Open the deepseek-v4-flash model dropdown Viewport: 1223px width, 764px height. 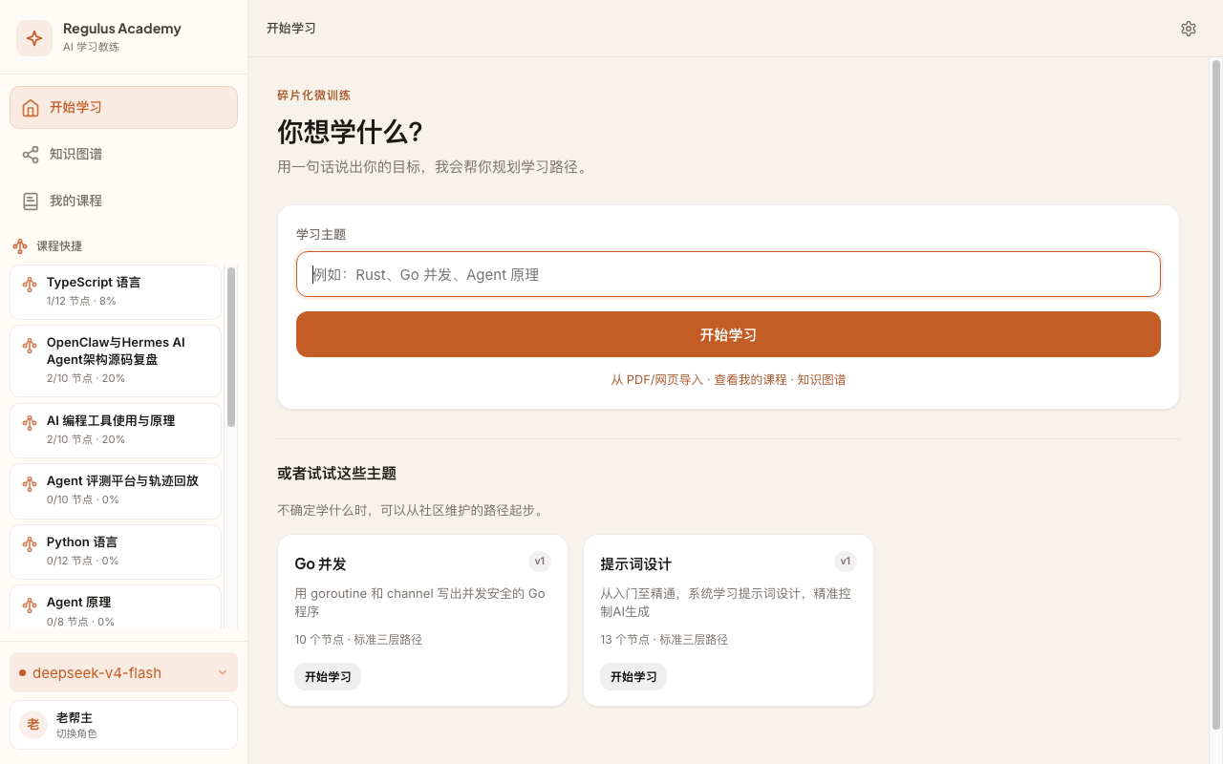click(123, 672)
